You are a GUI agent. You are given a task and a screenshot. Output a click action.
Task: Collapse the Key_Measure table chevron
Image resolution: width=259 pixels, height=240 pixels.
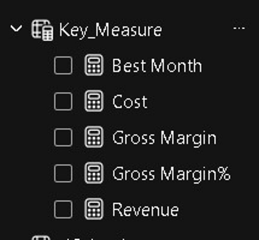[x=16, y=29]
